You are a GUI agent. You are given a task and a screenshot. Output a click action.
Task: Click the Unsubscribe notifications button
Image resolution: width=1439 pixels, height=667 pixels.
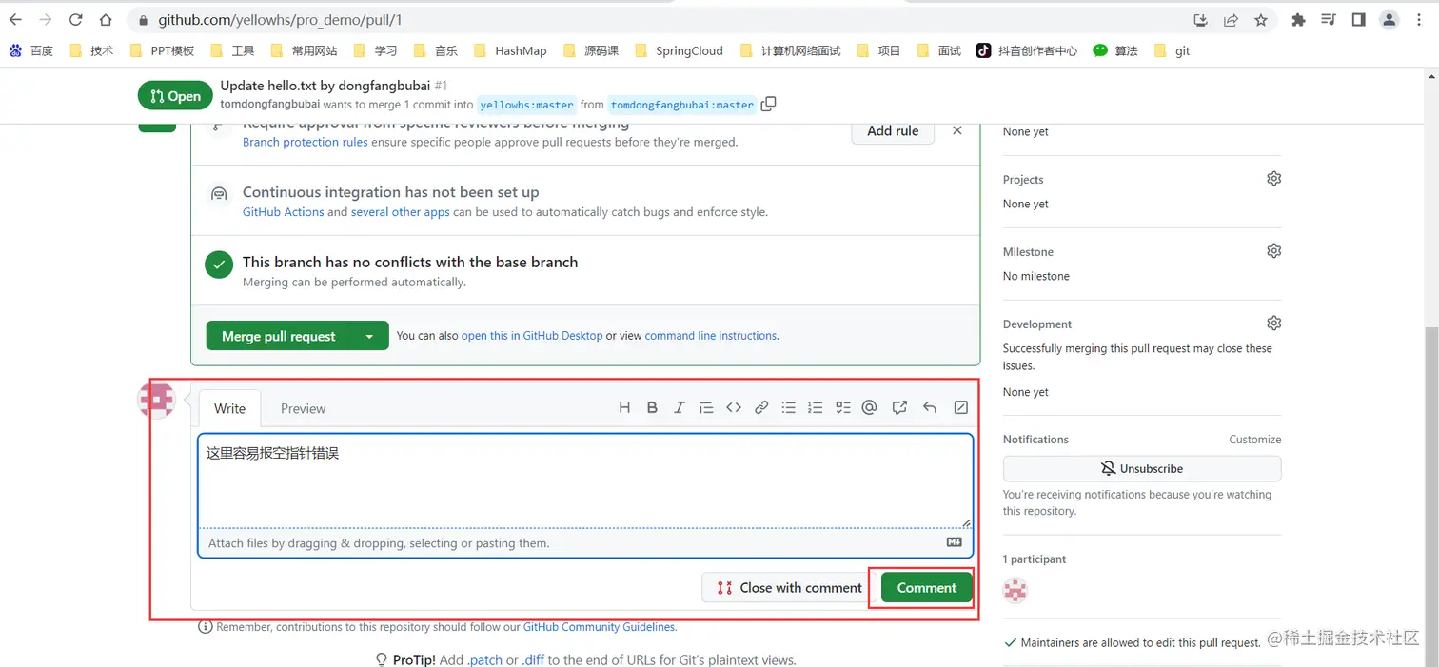pyautogui.click(x=1142, y=468)
